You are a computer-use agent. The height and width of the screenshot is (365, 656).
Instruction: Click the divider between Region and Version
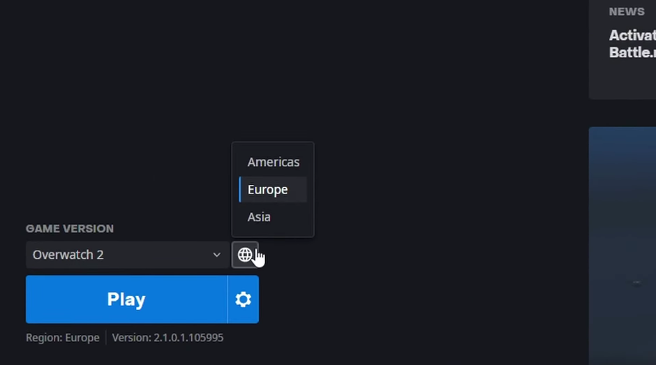[106, 337]
